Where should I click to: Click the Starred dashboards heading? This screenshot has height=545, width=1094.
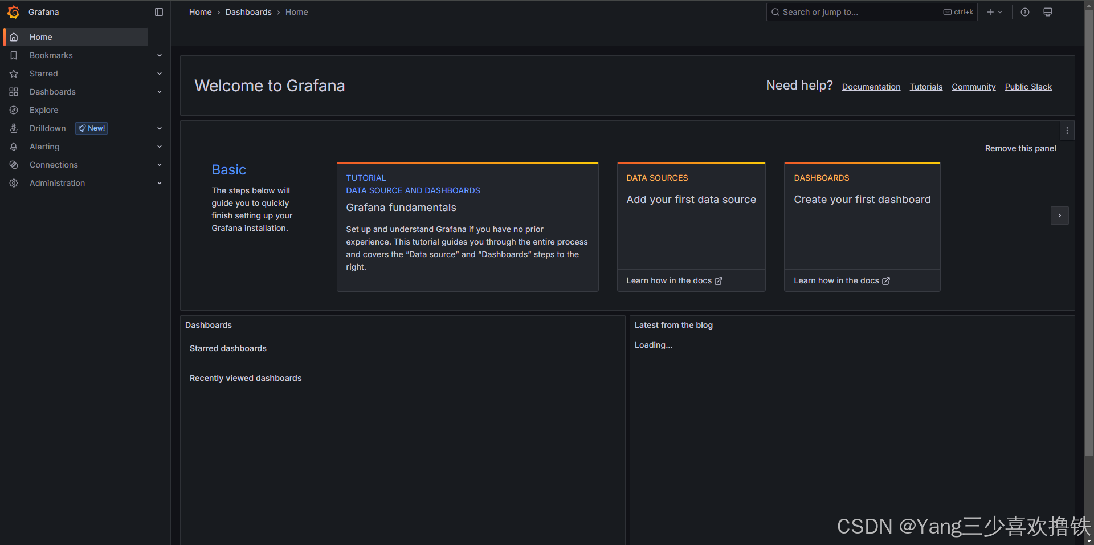point(228,348)
